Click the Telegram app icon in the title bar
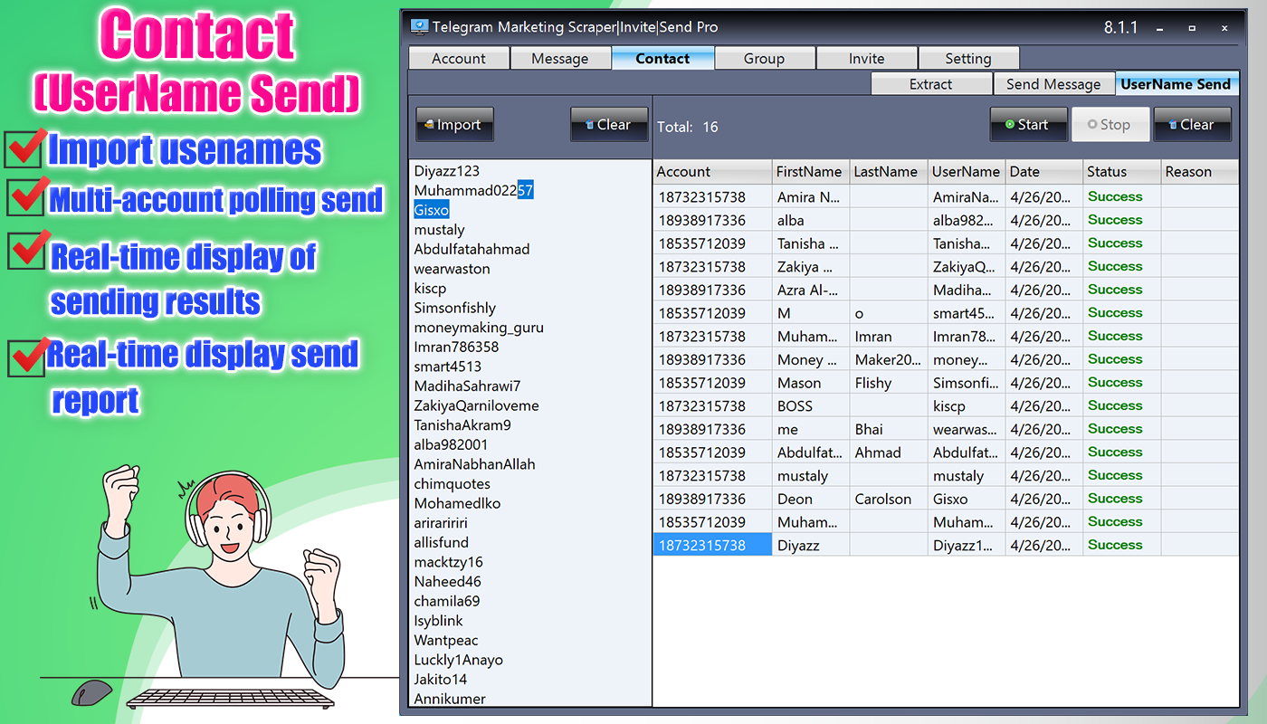 tap(419, 26)
